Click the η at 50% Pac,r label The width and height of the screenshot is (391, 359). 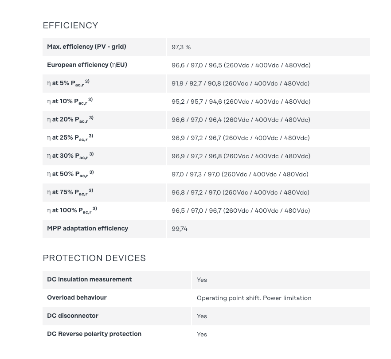pyautogui.click(x=70, y=174)
